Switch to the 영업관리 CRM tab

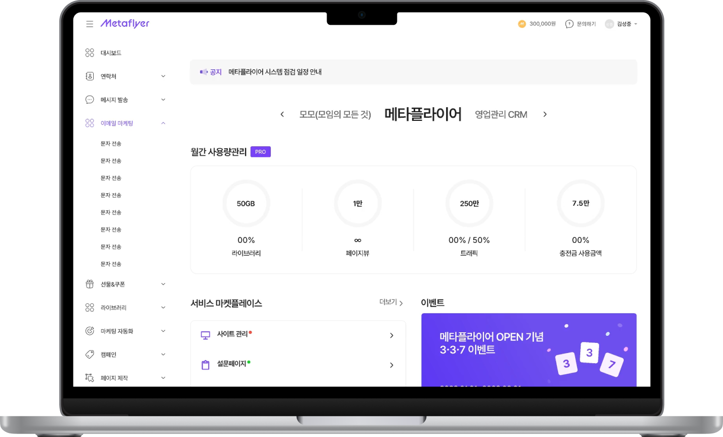point(501,115)
